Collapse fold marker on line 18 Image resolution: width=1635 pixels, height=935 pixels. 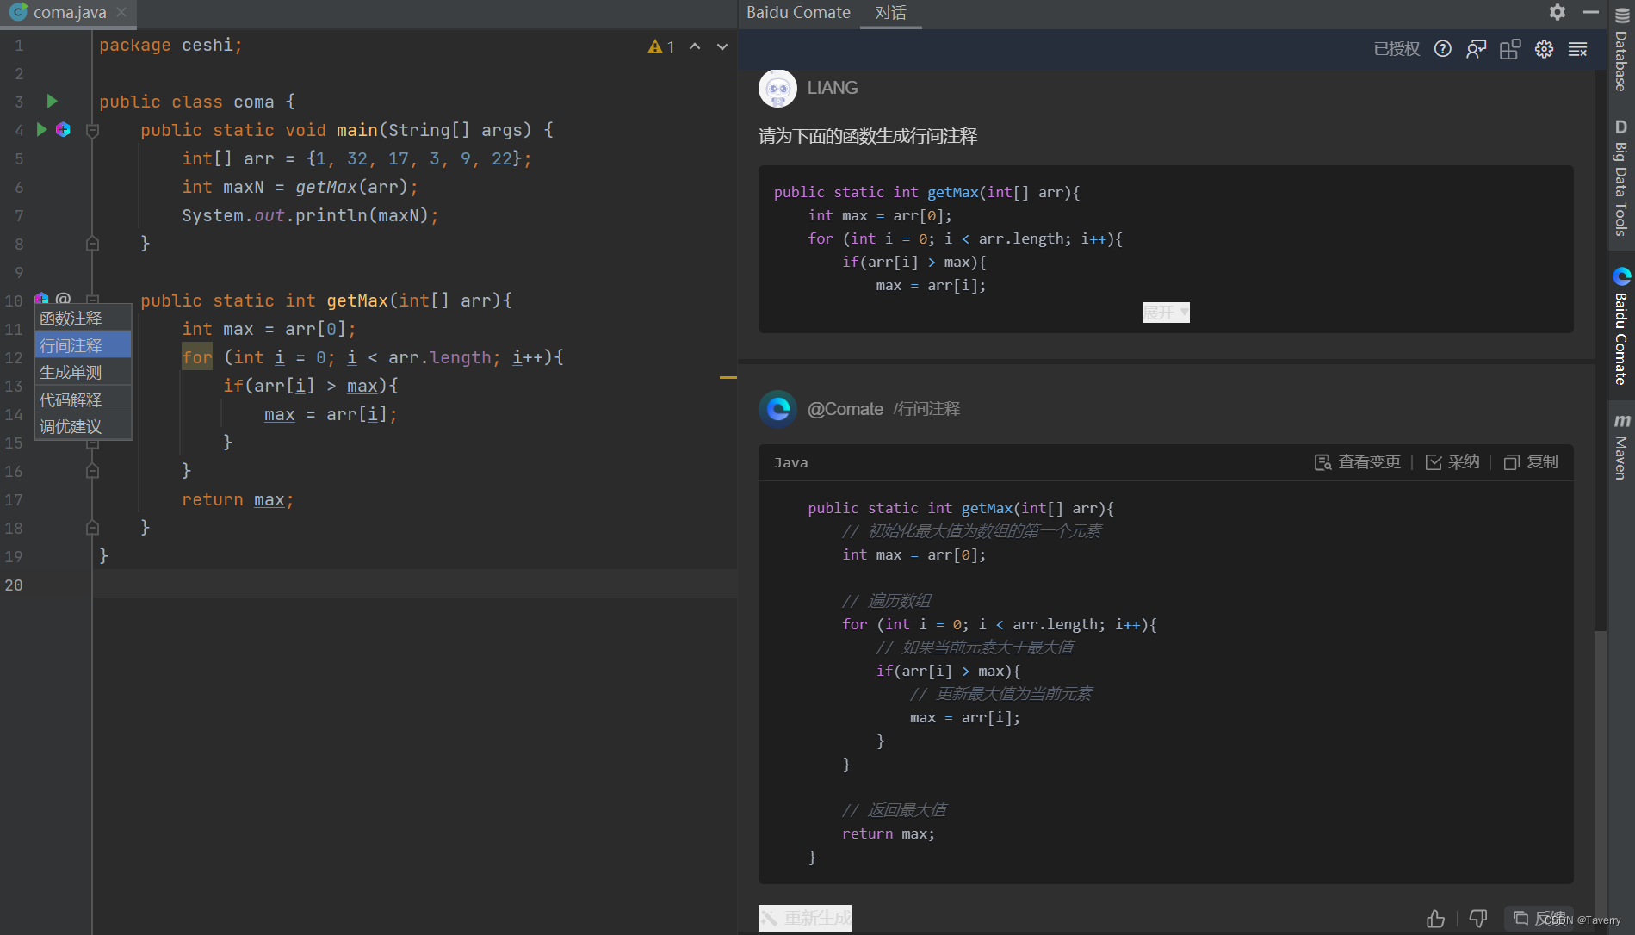(x=93, y=528)
